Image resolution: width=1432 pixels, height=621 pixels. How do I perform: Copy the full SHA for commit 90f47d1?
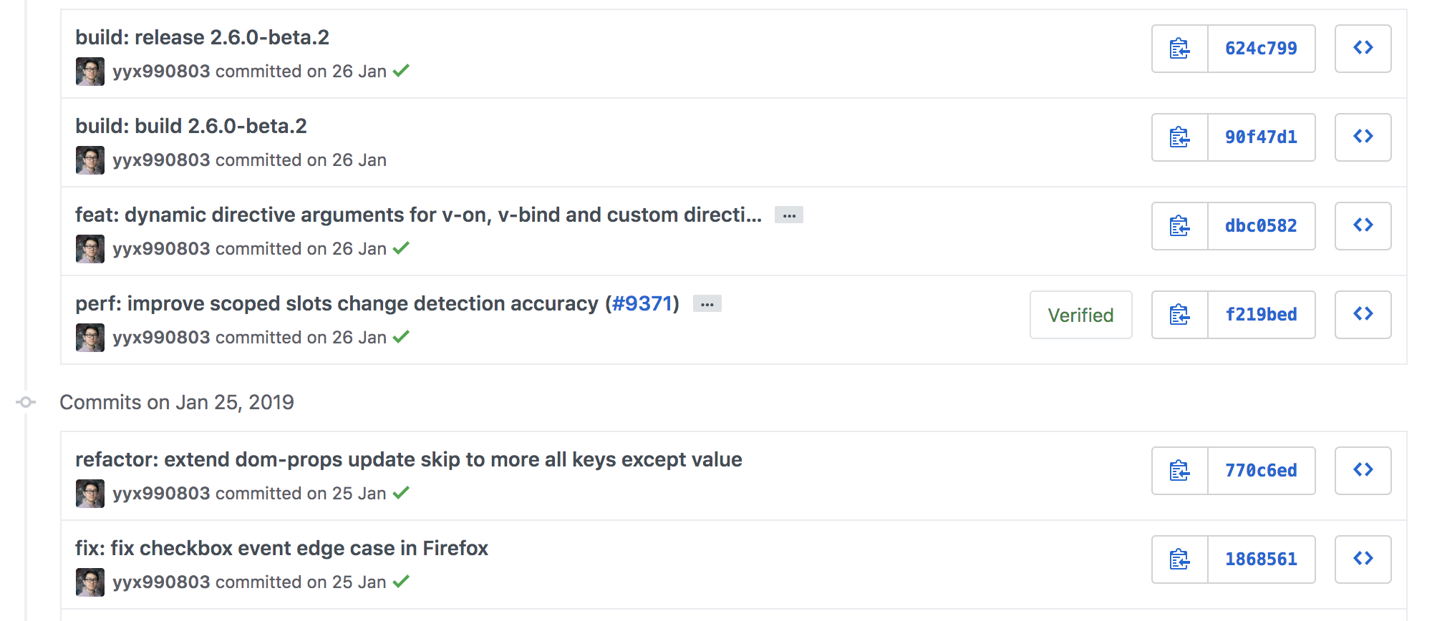click(x=1179, y=137)
